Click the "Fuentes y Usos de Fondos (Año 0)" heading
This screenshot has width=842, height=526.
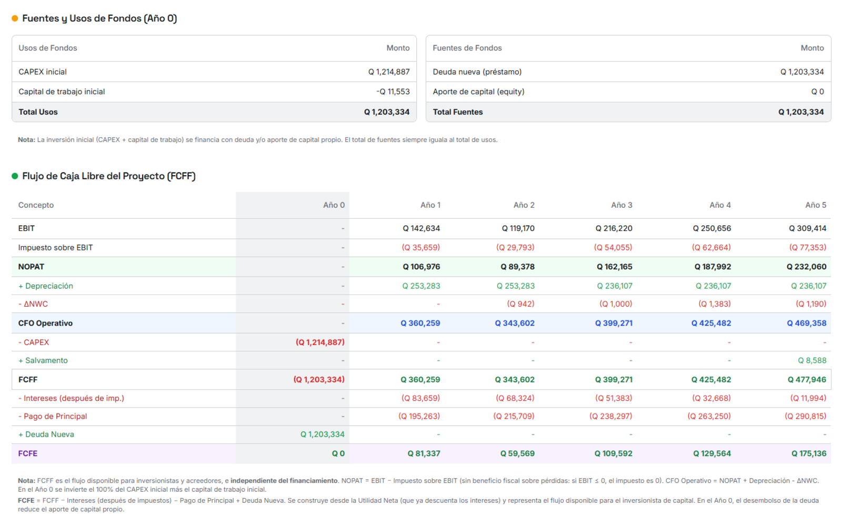(99, 18)
